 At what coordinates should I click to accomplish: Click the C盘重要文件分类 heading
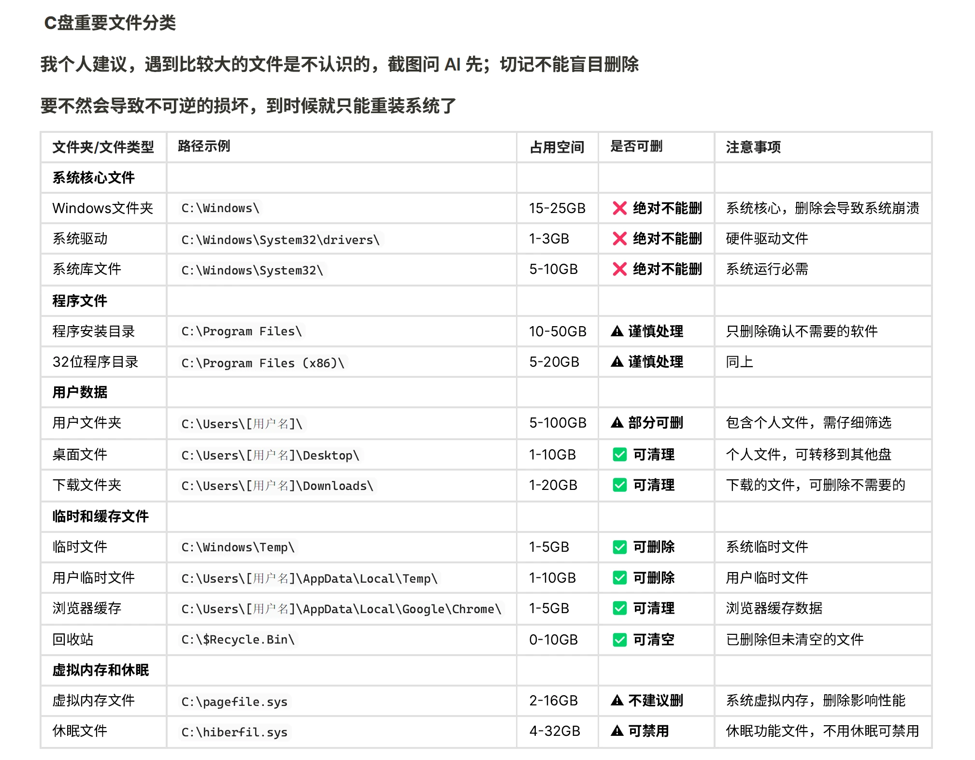coord(110,23)
